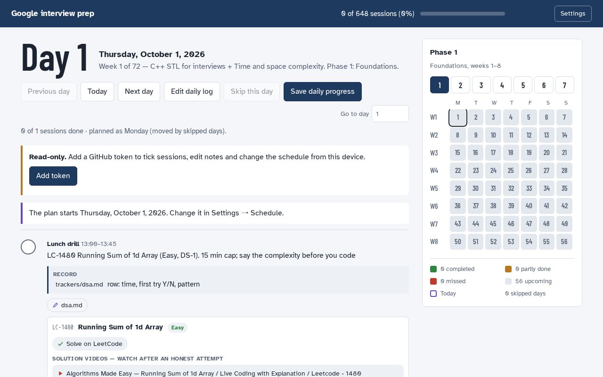Screen dimensions: 603x377
Task: Select day 12 in week 2
Action: (x=529, y=135)
